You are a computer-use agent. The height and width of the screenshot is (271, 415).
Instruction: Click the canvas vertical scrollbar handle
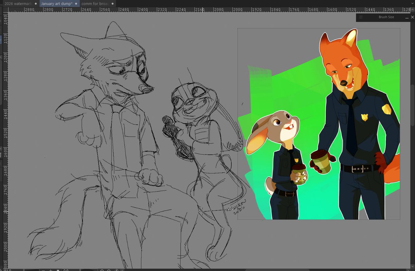413,105
